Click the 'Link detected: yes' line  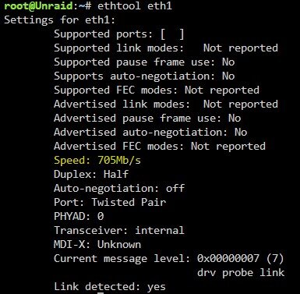(x=110, y=287)
